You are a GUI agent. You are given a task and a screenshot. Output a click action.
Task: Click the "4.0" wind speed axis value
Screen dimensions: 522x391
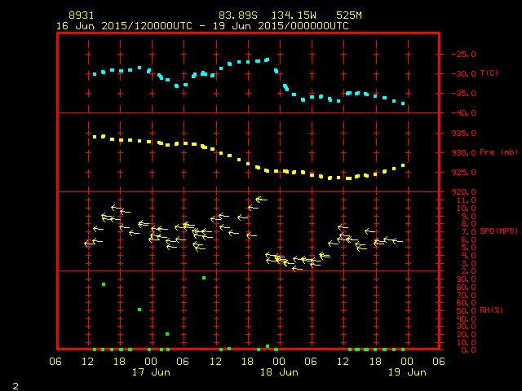click(468, 256)
